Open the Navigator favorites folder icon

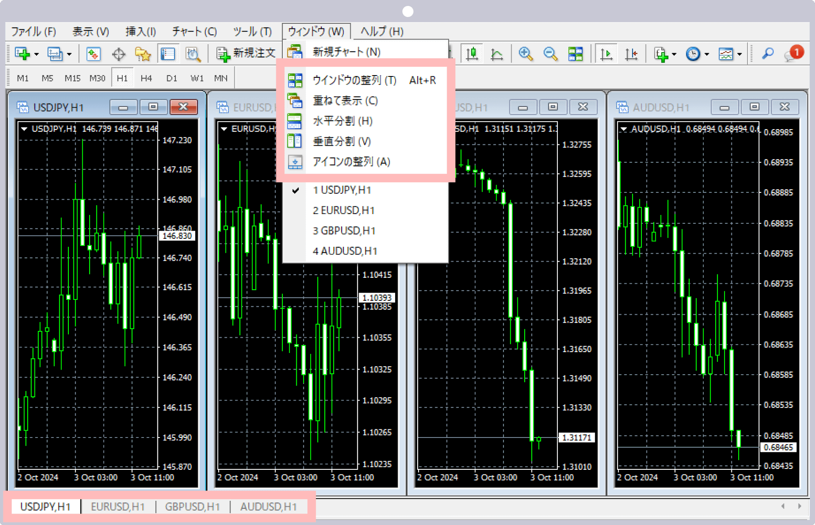[143, 54]
